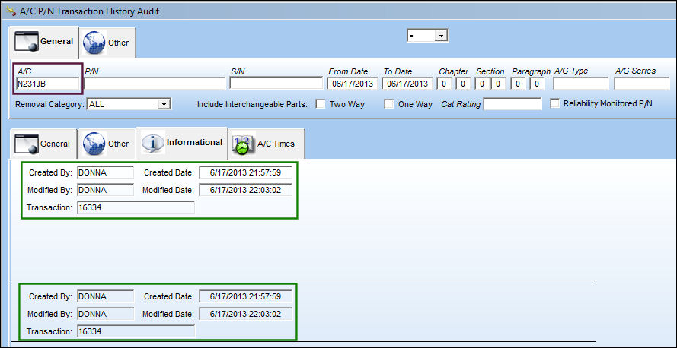The image size is (677, 348).
Task: Click the lower Created By field DONNA
Action: (x=106, y=297)
